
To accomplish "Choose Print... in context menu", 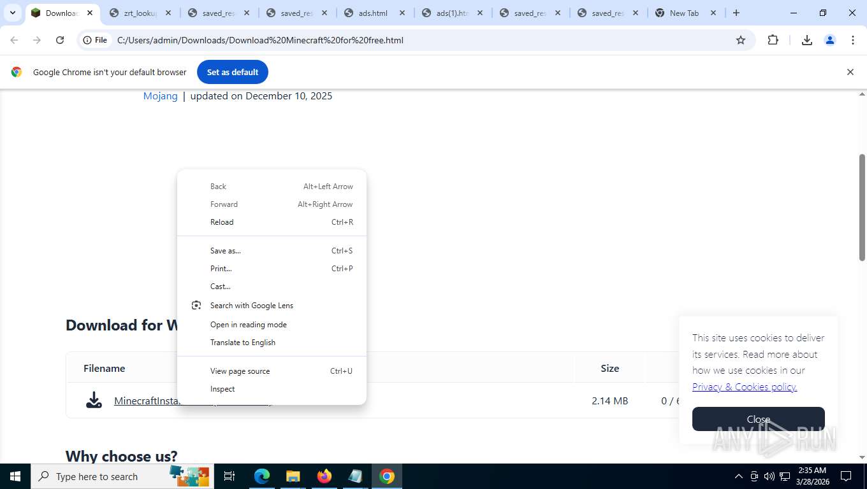I will [x=272, y=269].
